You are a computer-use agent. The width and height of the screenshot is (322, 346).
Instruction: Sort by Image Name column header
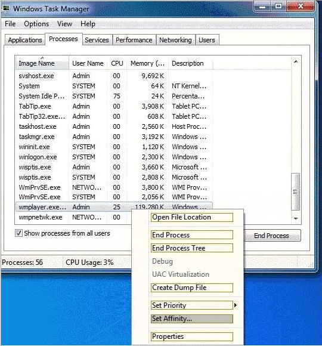click(42, 63)
